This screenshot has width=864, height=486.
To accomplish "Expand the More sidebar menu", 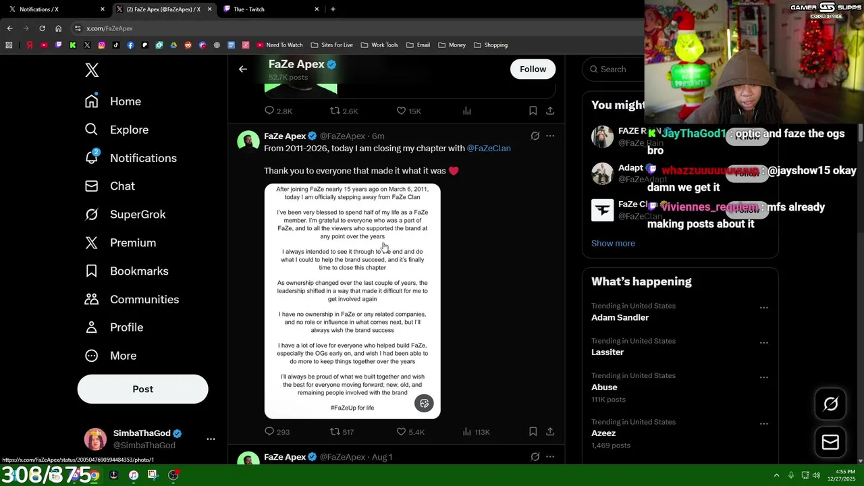I will pyautogui.click(x=110, y=356).
